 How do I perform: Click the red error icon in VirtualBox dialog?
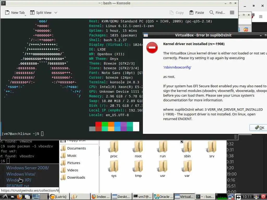coord(152,48)
